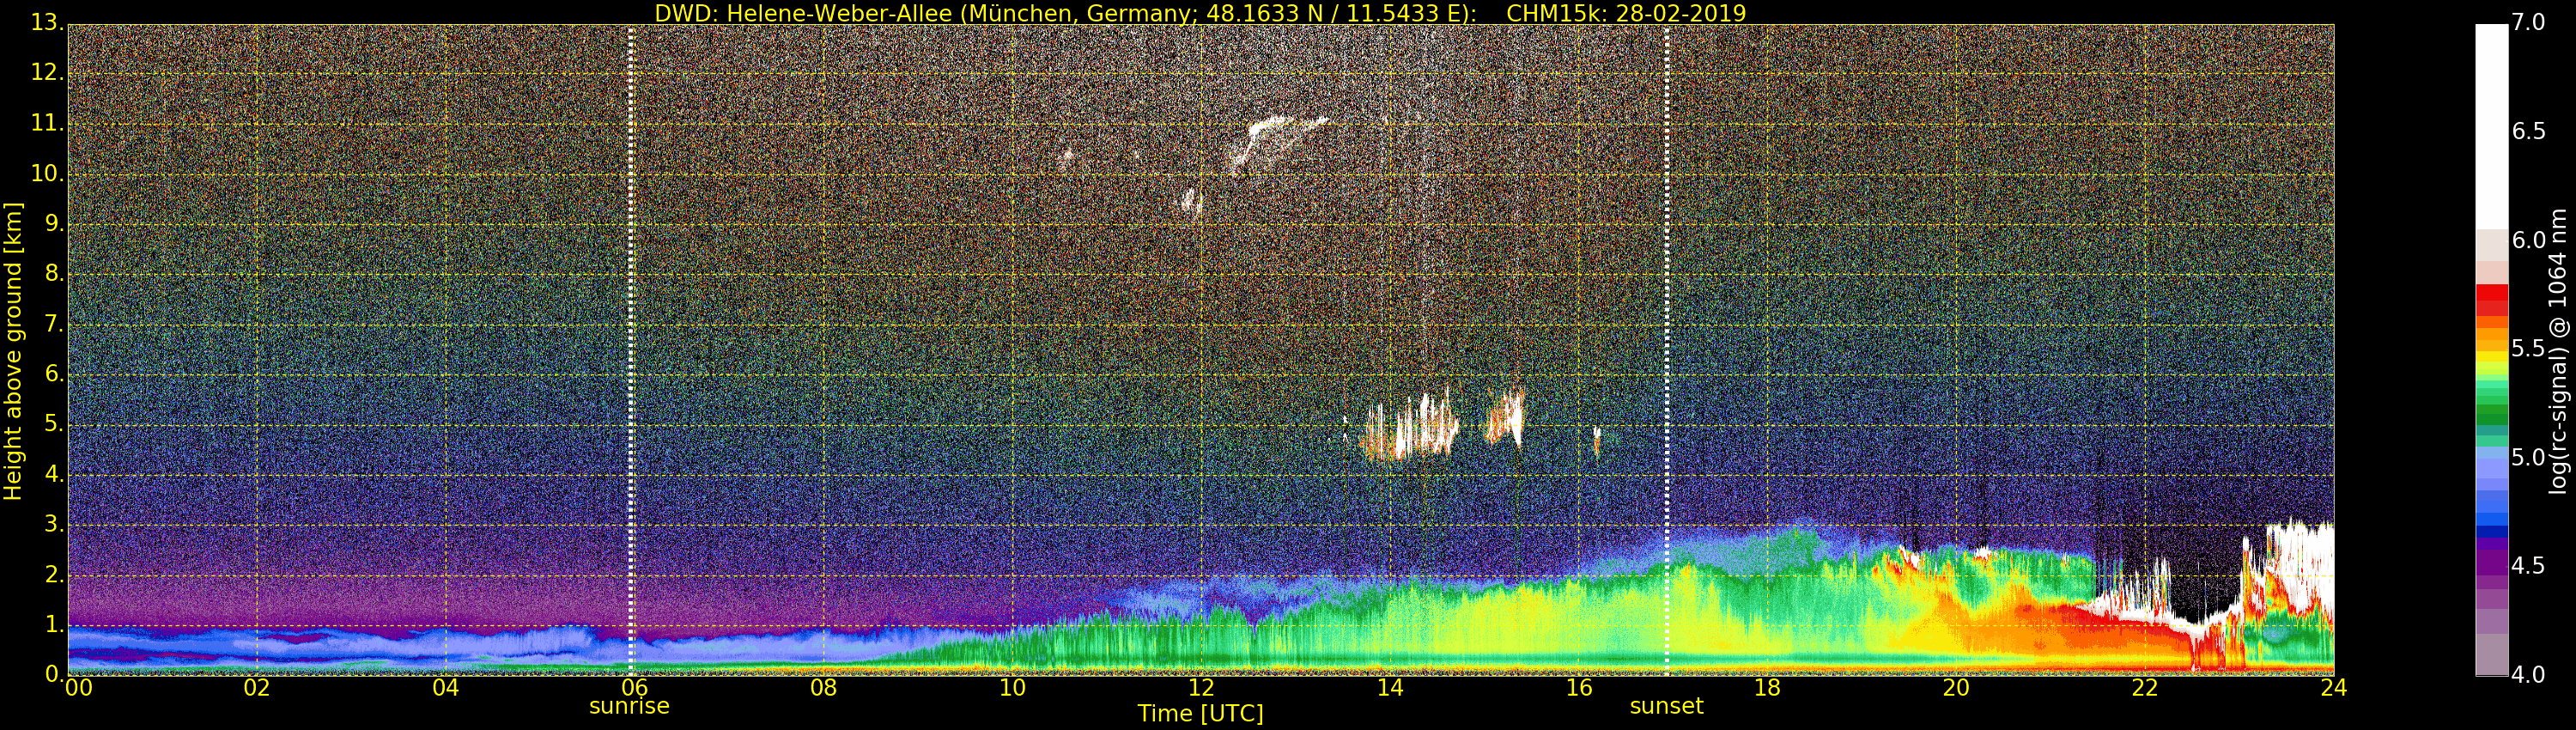Image resolution: width=2576 pixels, height=730 pixels.
Task: Click height axis tick "11"
Action: click(x=46, y=124)
